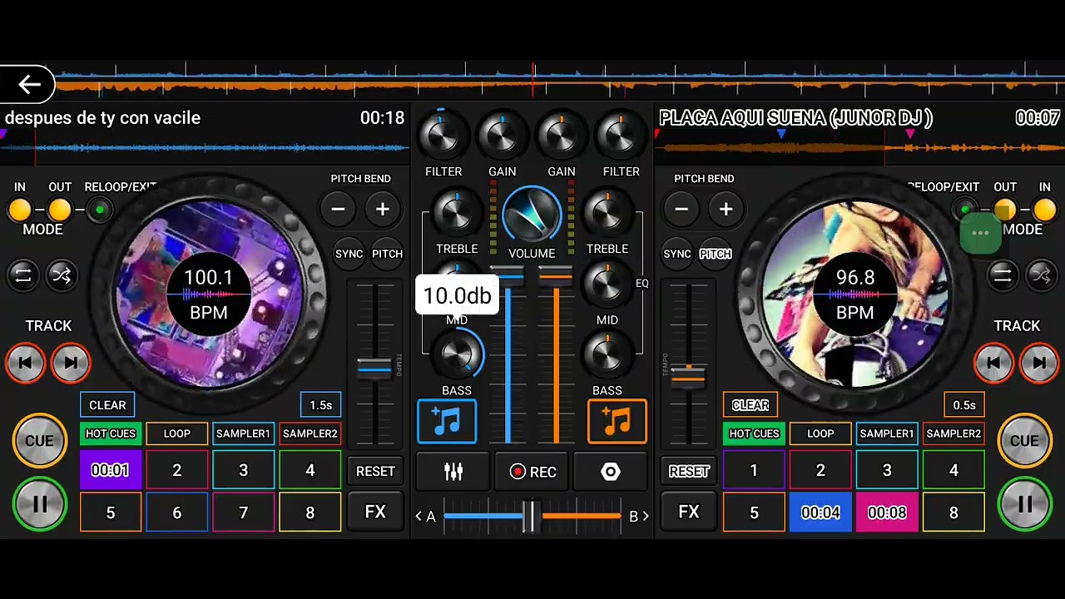The image size is (1065, 599).
Task: Set loop OUT point on left deck
Action: [59, 210]
